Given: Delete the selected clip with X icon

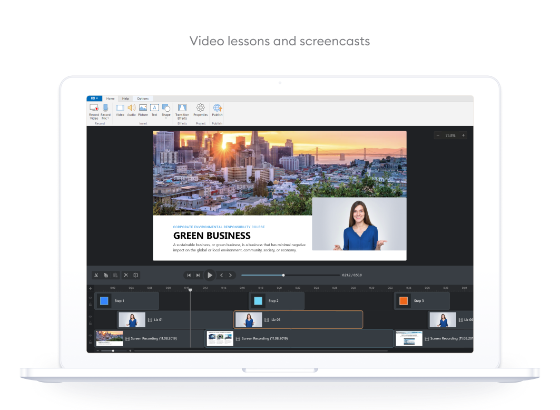Looking at the screenshot, I should [126, 275].
